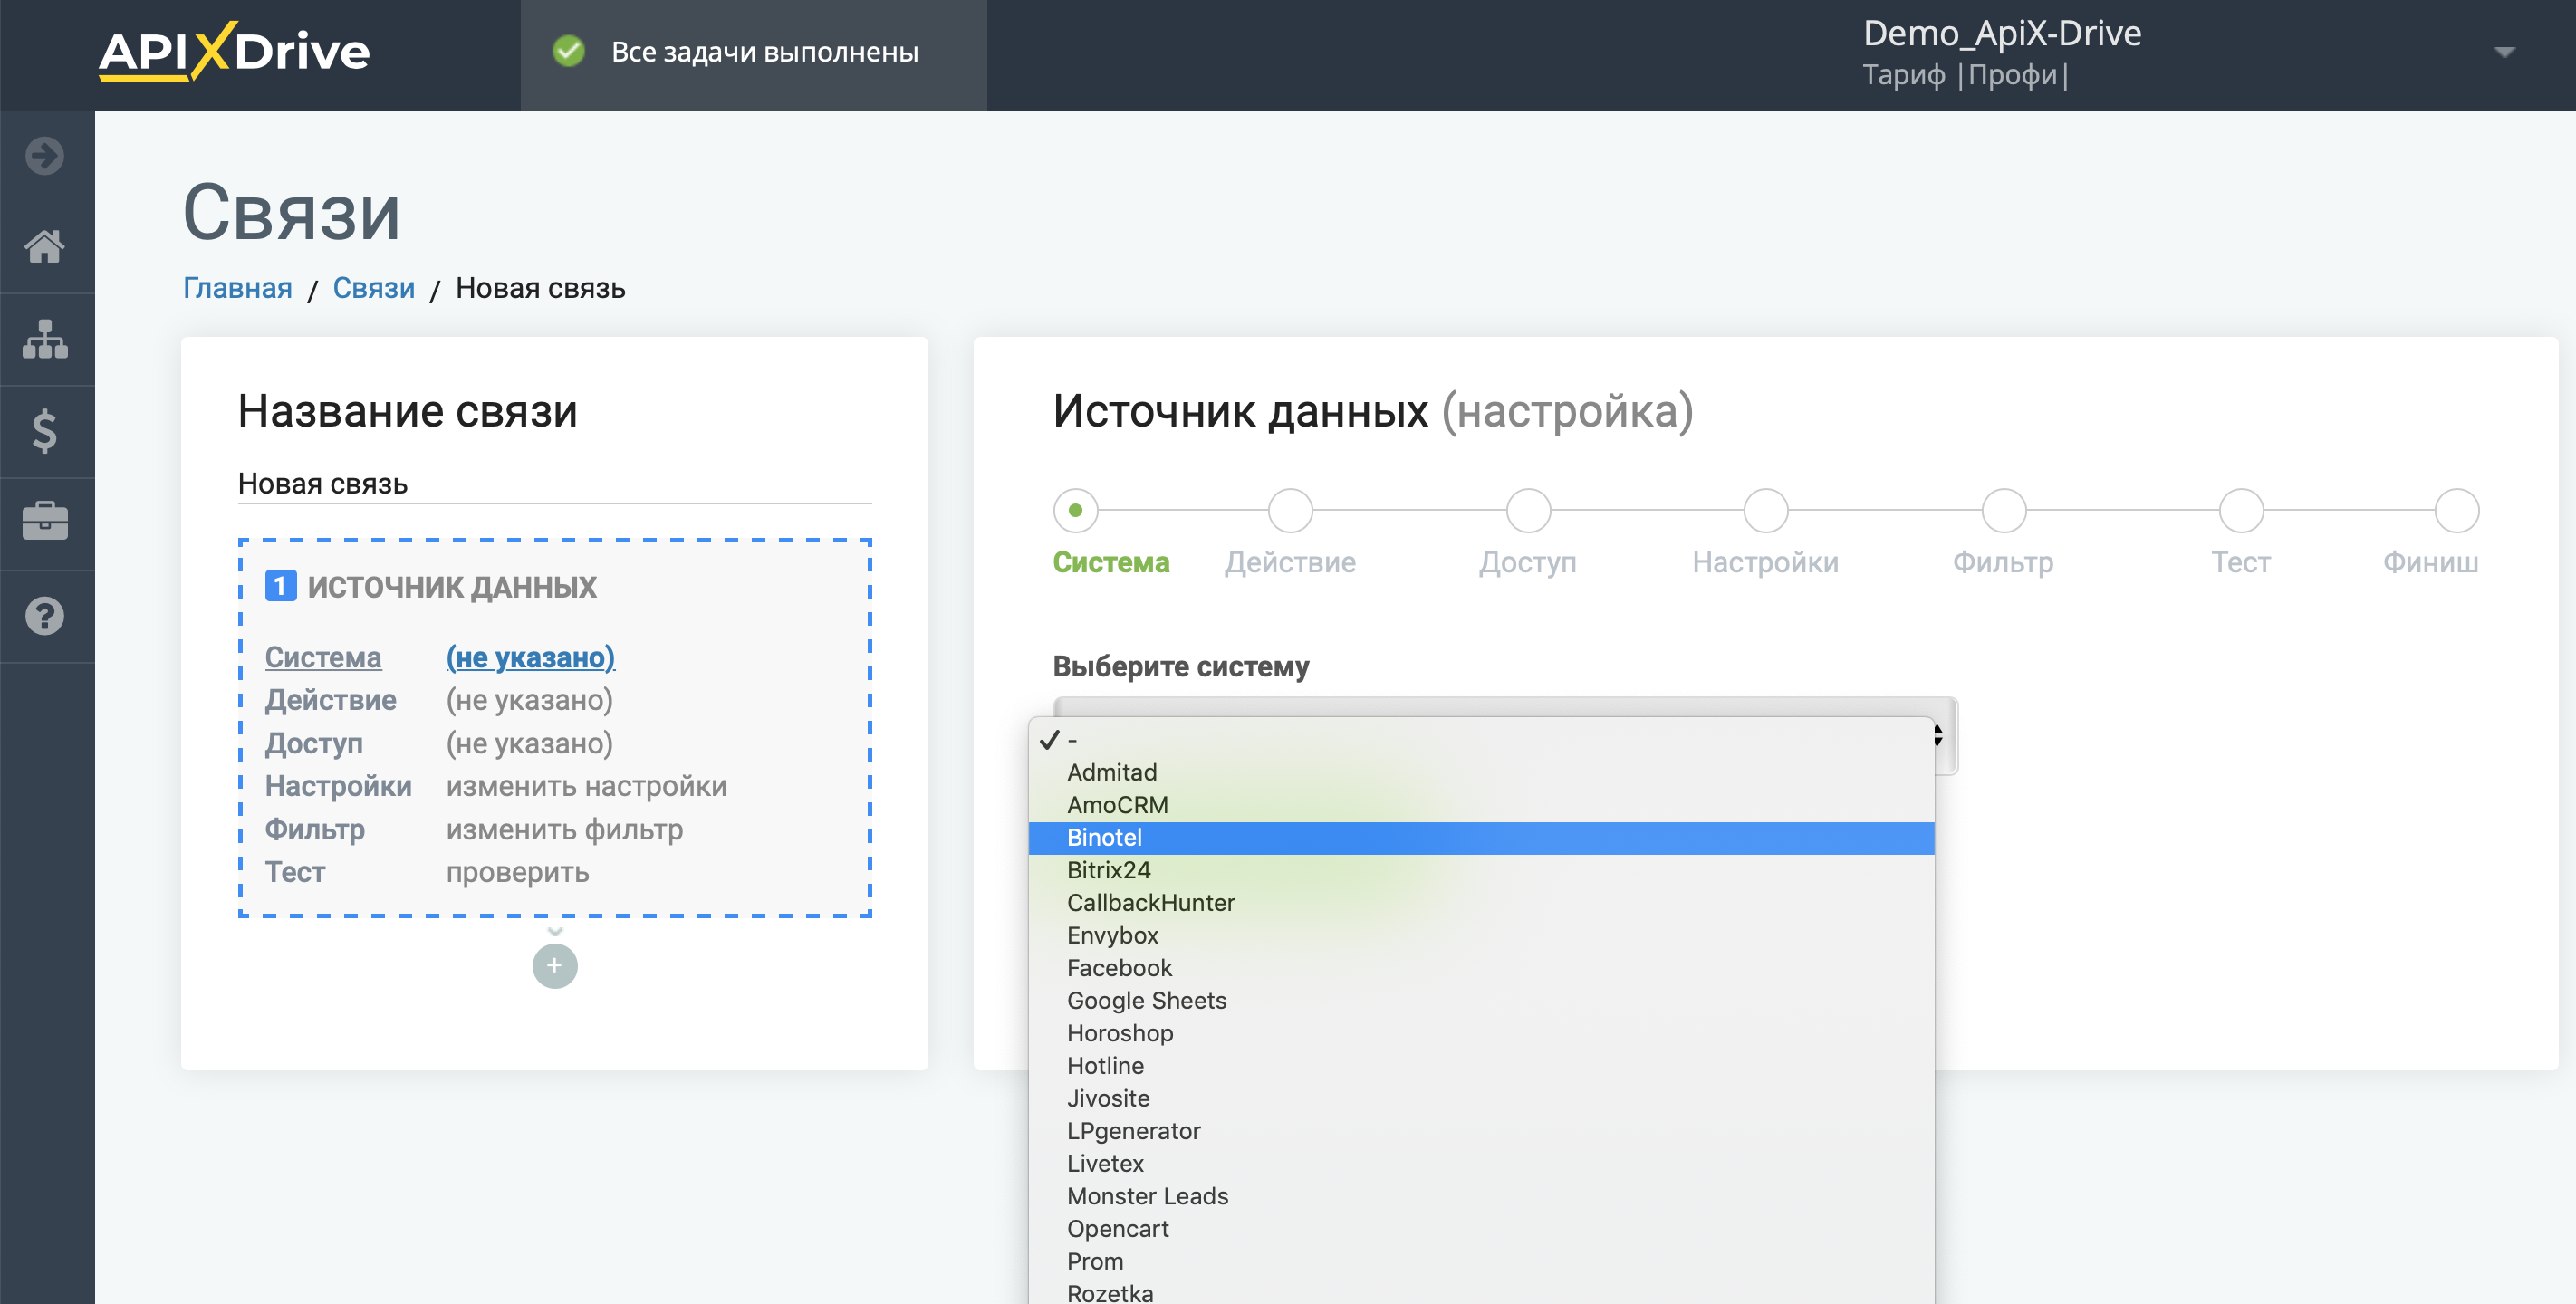Choose Envybox from the system list
This screenshot has width=2576, height=1304.
(1481, 936)
